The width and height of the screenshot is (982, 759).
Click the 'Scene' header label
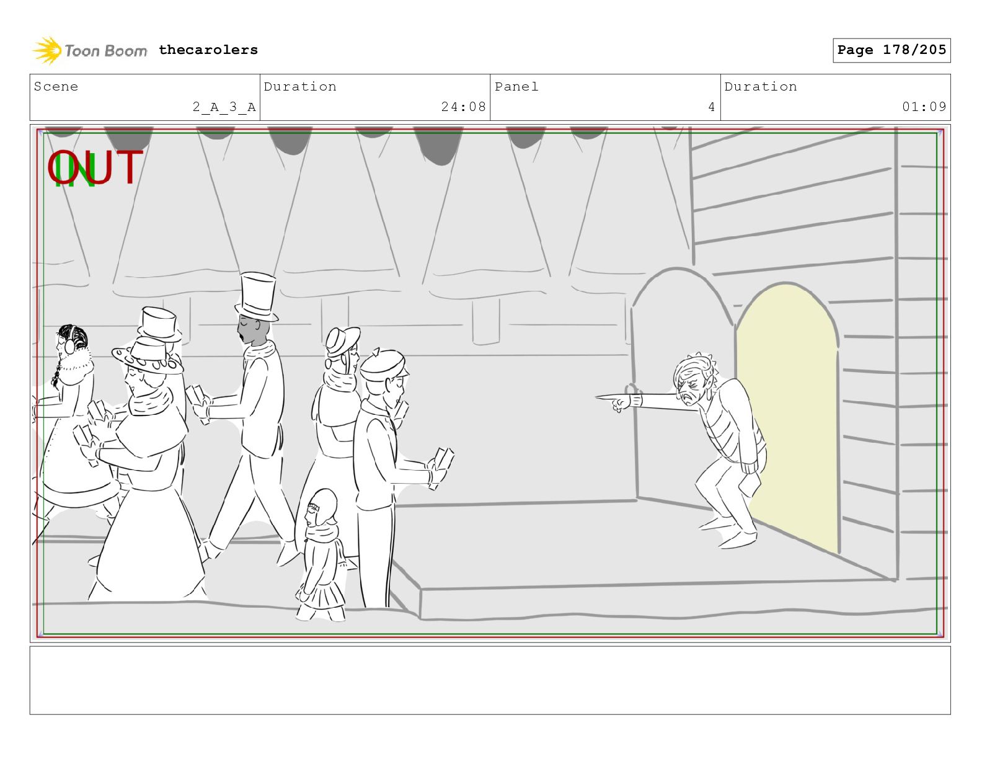(x=56, y=86)
